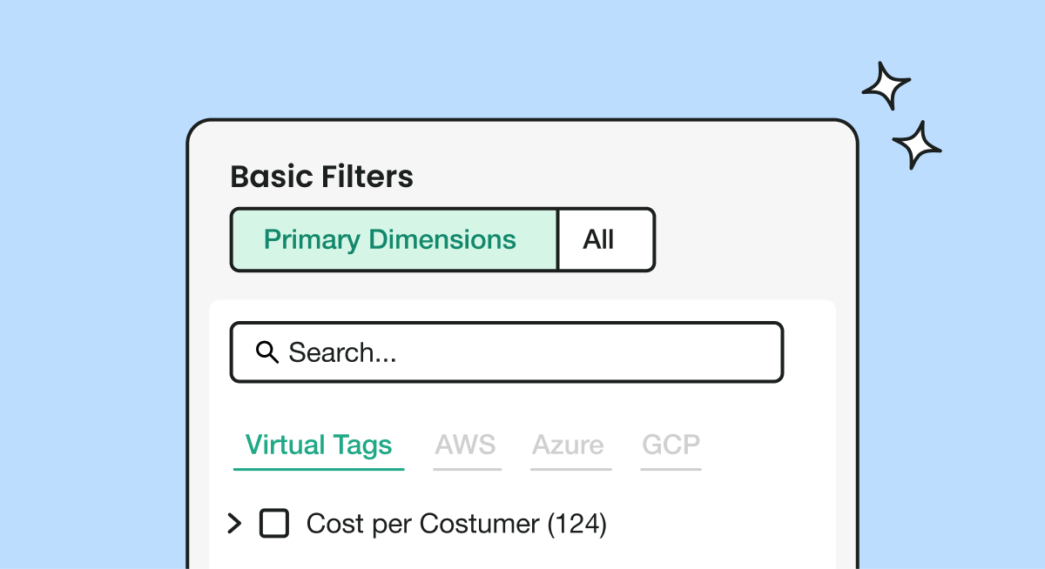Switch to the AWS tab
The width and height of the screenshot is (1045, 569).
point(466,445)
